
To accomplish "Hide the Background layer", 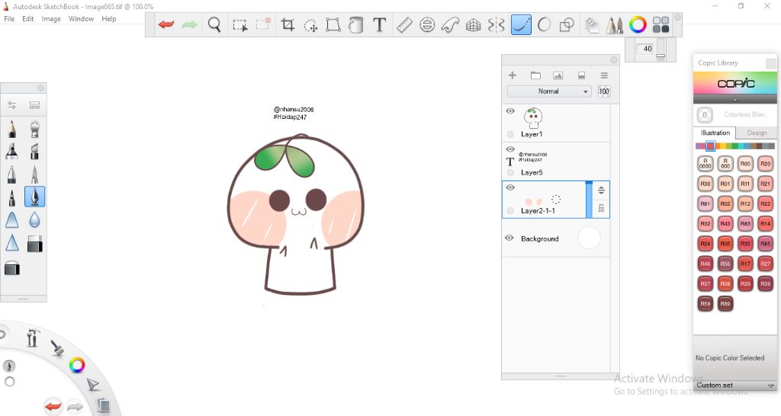I will [509, 238].
